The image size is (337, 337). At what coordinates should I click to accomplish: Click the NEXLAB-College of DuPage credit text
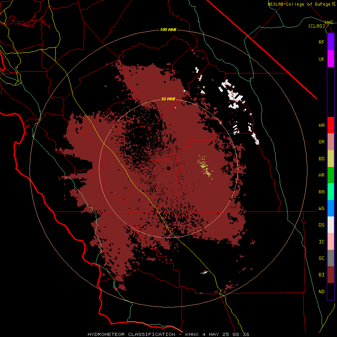point(301,4)
